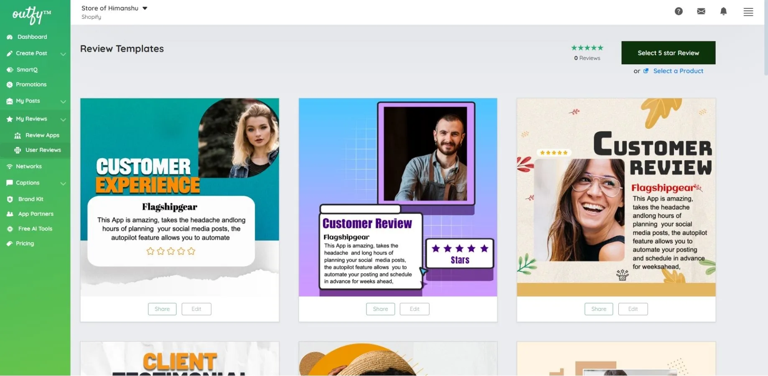Expand the Store of Himanshu dropdown
Image resolution: width=768 pixels, height=376 pixels.
(145, 8)
